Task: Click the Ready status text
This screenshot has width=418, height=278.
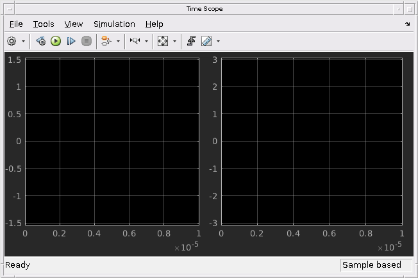Action: tap(17, 265)
